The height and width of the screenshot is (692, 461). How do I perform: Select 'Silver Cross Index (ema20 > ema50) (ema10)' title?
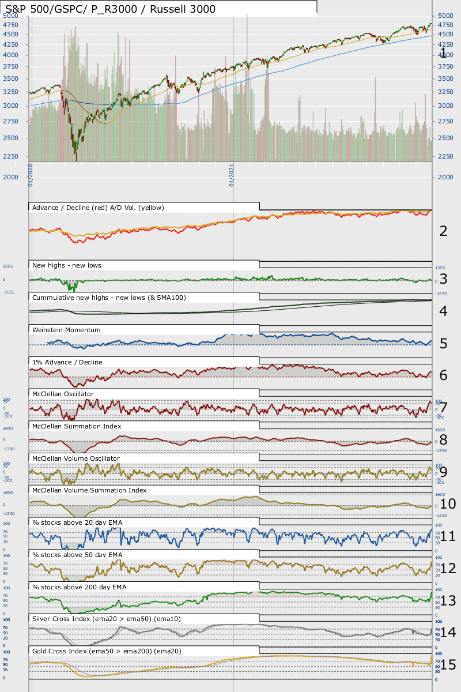point(106,619)
